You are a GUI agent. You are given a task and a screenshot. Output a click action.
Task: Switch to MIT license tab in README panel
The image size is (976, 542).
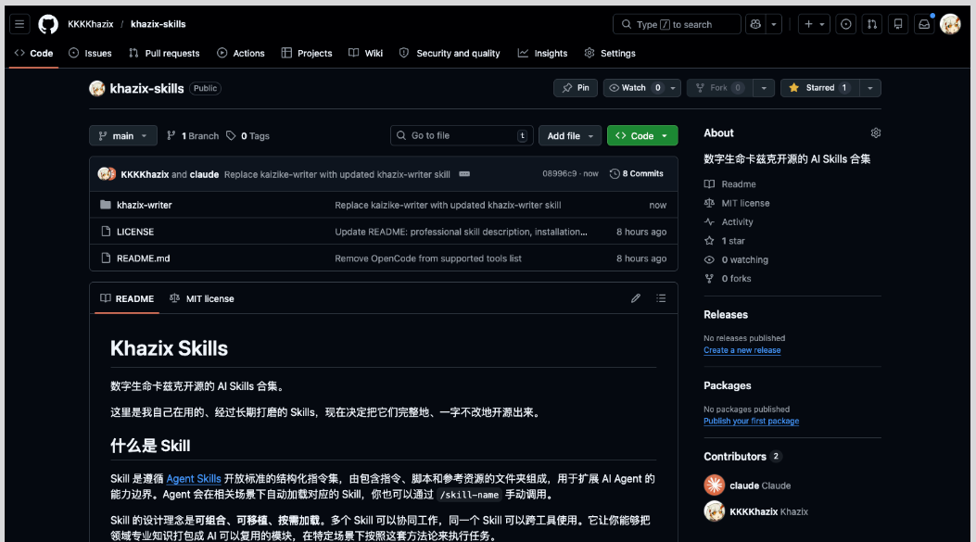coord(202,298)
